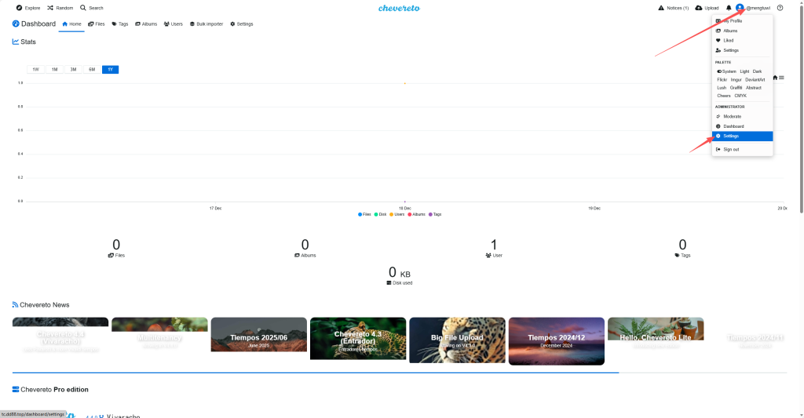Select the Flickr palette
Screen dimensions: 804x418
click(x=722, y=80)
